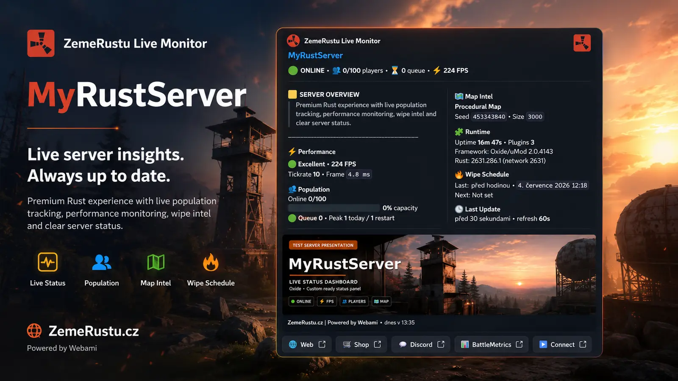Click the 'Tickrate 10' text
Image resolution: width=678 pixels, height=381 pixels.
tap(304, 174)
